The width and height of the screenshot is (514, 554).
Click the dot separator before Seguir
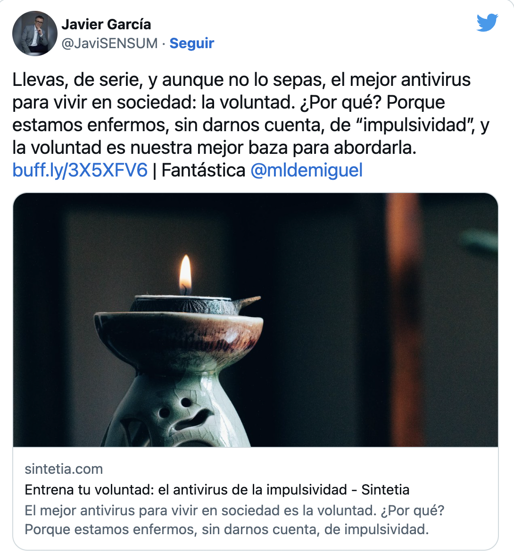click(164, 43)
